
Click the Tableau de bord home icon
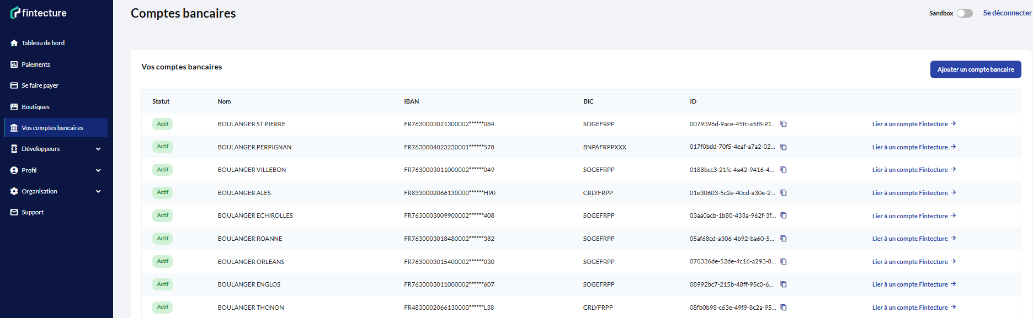click(14, 43)
